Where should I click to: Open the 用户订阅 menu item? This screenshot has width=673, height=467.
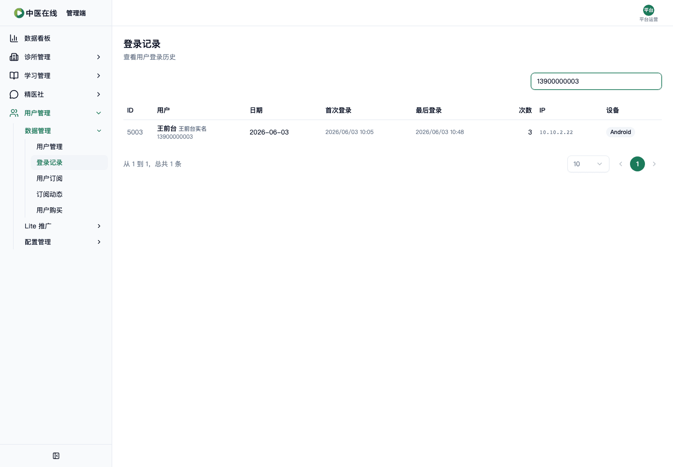coord(69,178)
